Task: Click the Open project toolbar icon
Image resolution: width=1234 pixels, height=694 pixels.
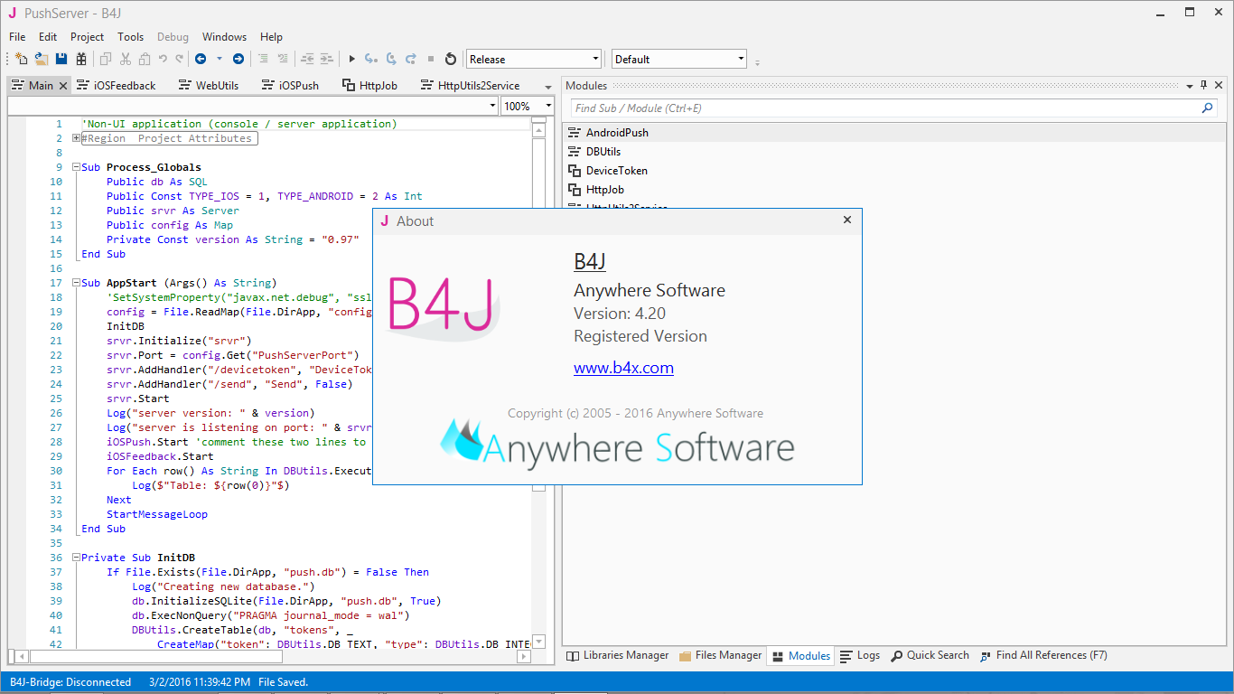Action: coord(42,59)
